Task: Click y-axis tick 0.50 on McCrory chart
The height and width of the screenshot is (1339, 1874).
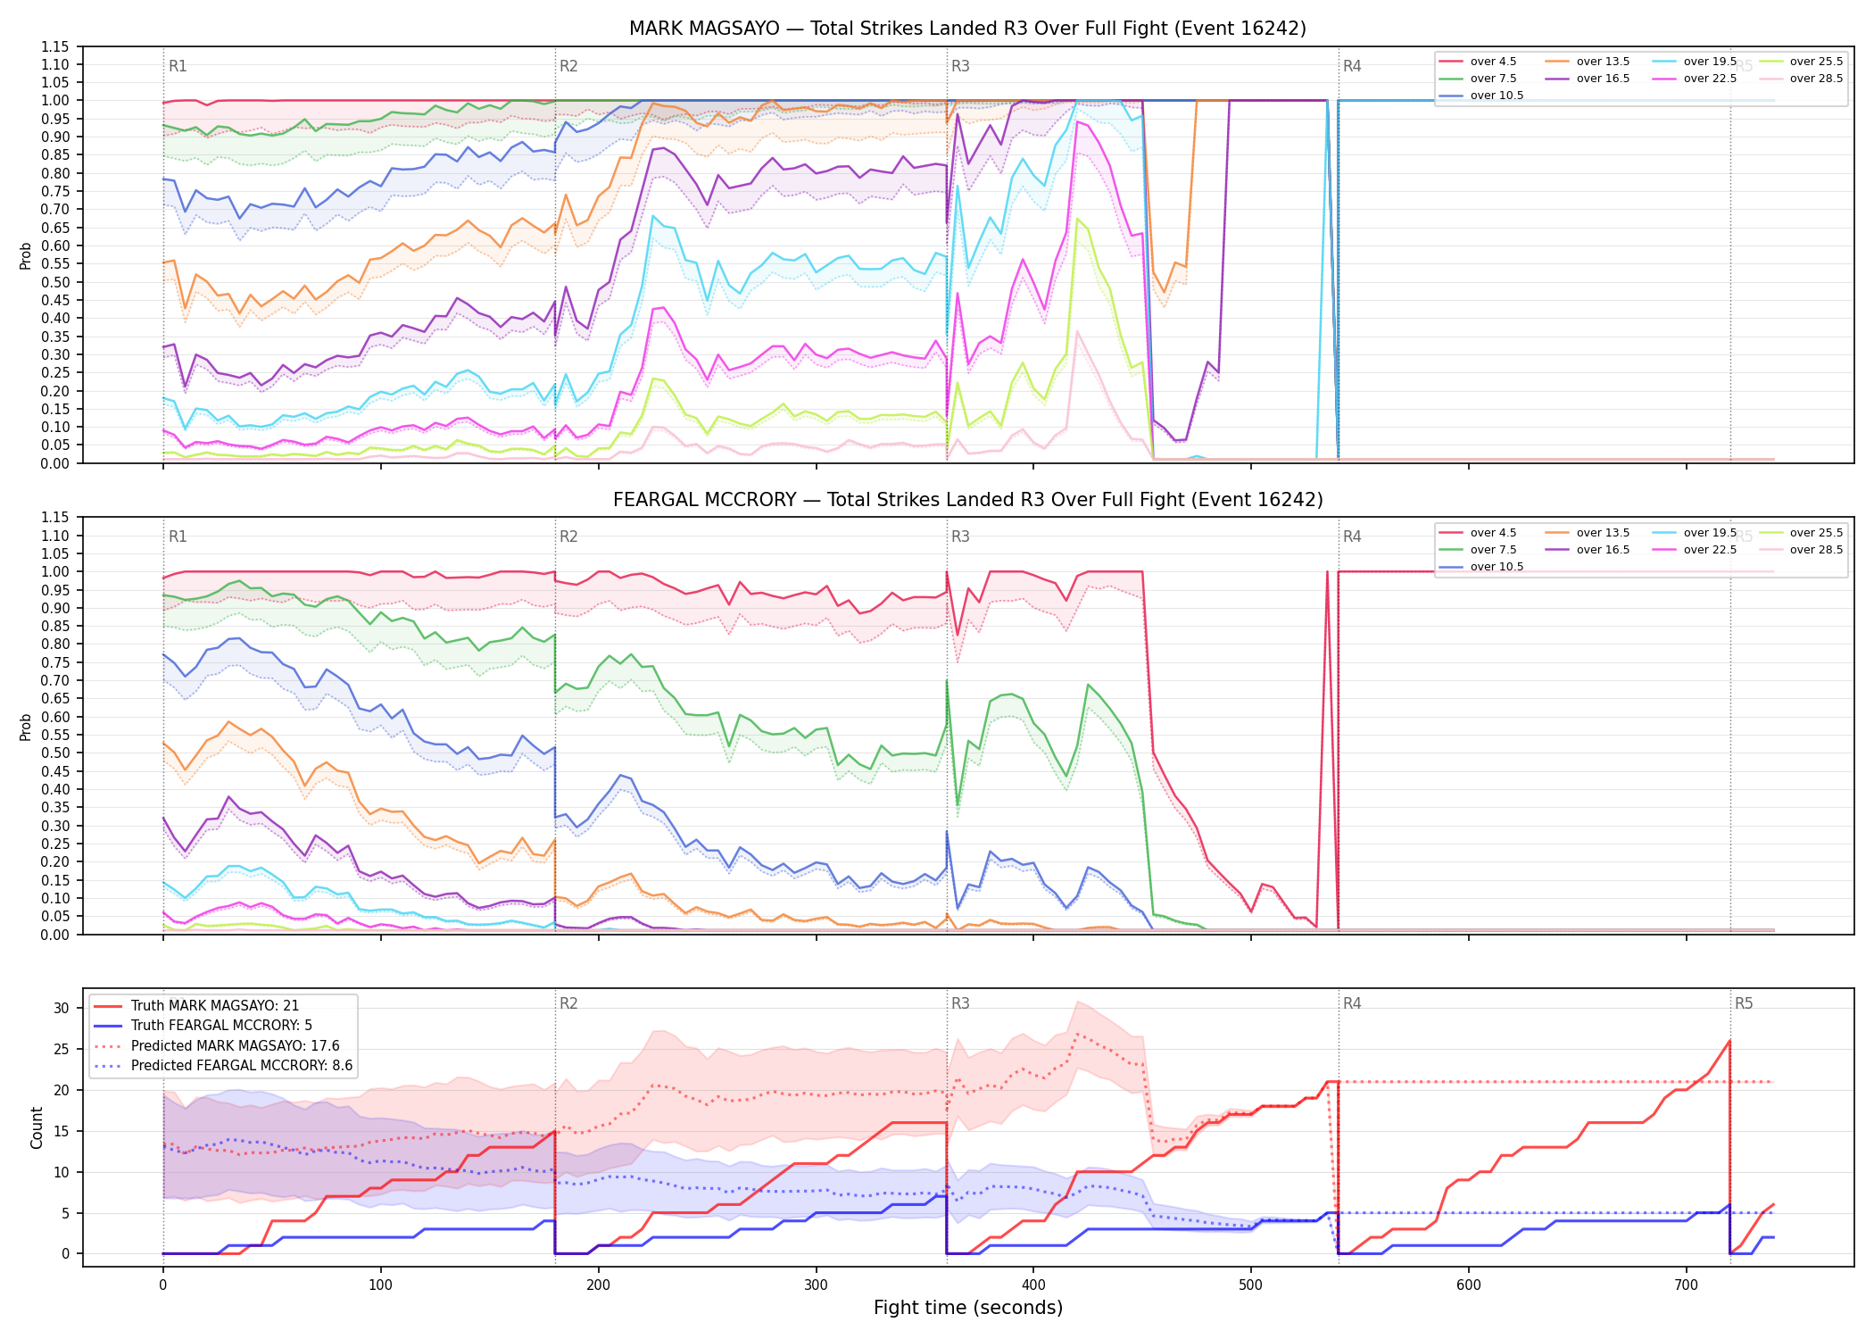Action: [54, 753]
